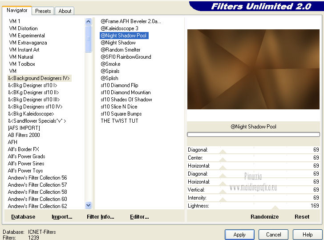Choose @Spirals filter
324x240 pixels.
click(x=110, y=71)
